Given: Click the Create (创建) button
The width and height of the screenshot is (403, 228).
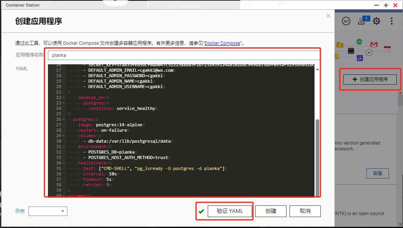Looking at the screenshot, I should [270, 211].
